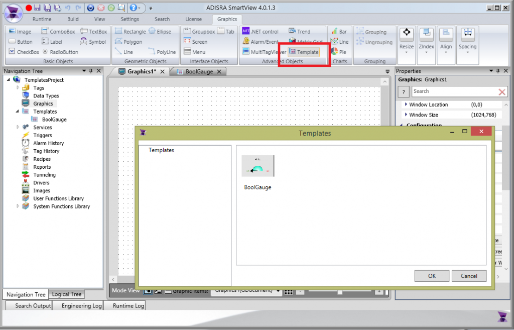Select the Bar chart tool
The height and width of the screenshot is (330, 514).
tap(339, 32)
